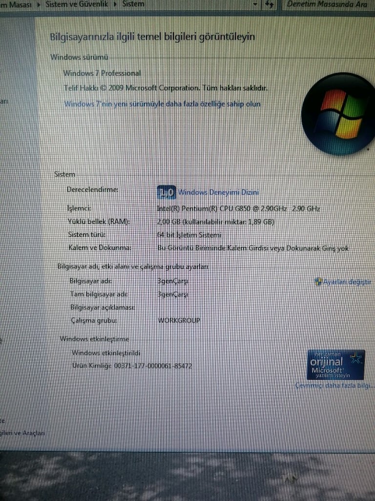
Task: Click the refresh button in address bar
Action: click(x=270, y=4)
